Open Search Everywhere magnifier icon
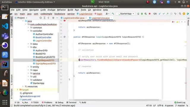Image resolution: width=190 pixels, height=107 pixels. coord(180,14)
